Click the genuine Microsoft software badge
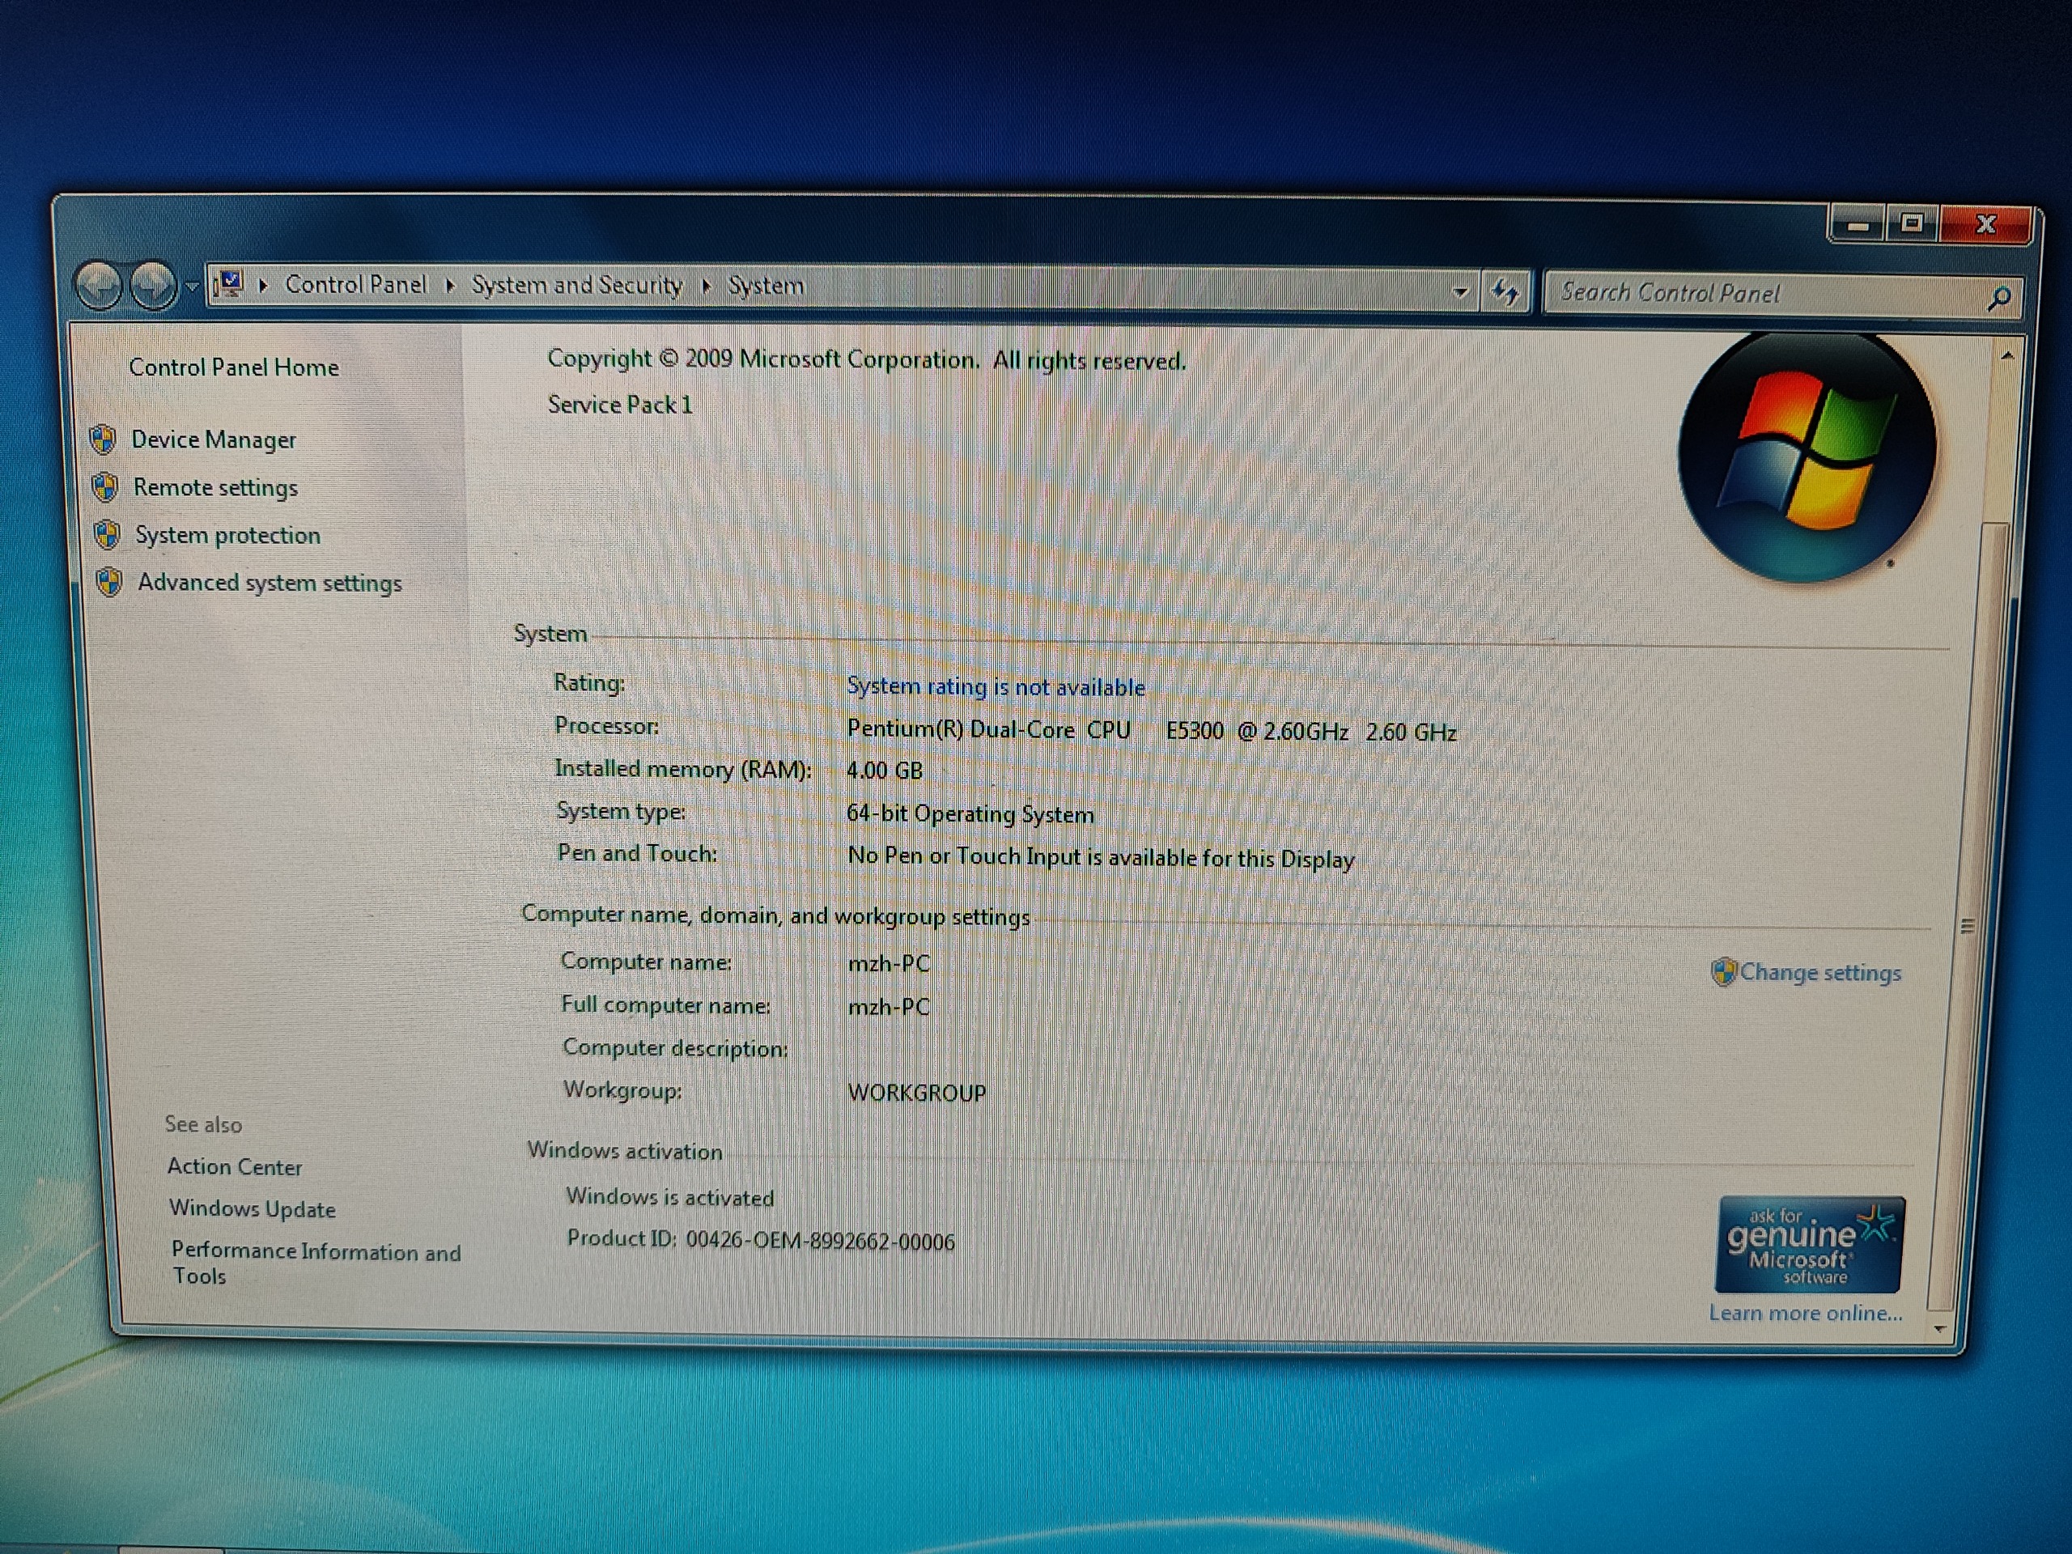The image size is (2072, 1554). click(1809, 1244)
